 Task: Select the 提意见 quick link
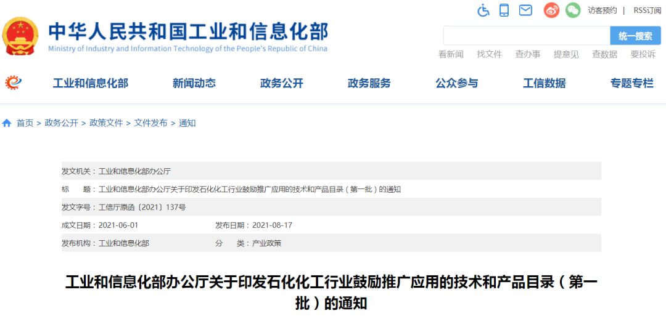[566, 54]
